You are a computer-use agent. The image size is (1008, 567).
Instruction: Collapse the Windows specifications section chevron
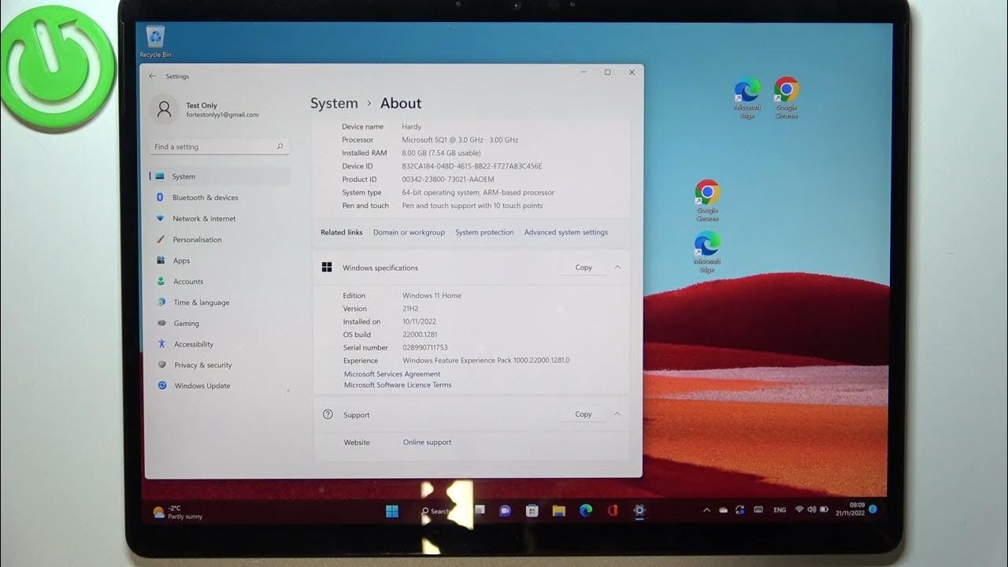[x=617, y=268]
